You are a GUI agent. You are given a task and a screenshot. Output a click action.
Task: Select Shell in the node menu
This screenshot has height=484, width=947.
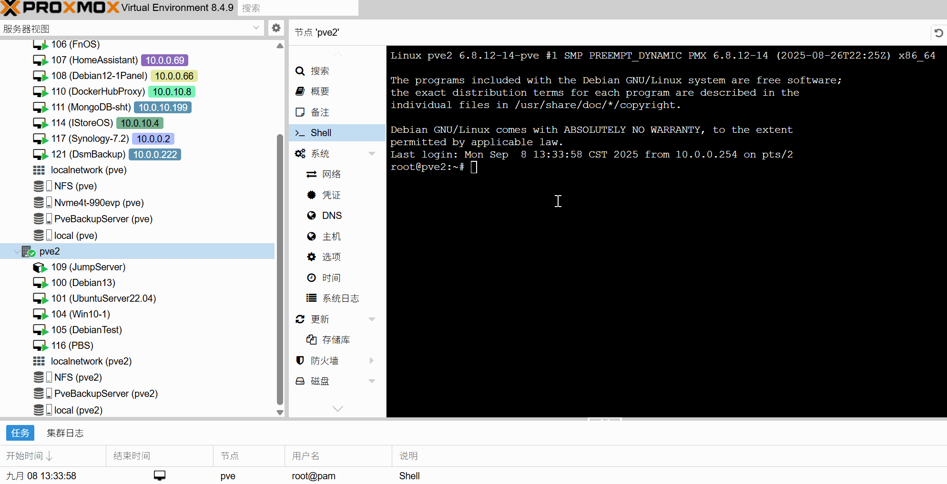[337, 133]
